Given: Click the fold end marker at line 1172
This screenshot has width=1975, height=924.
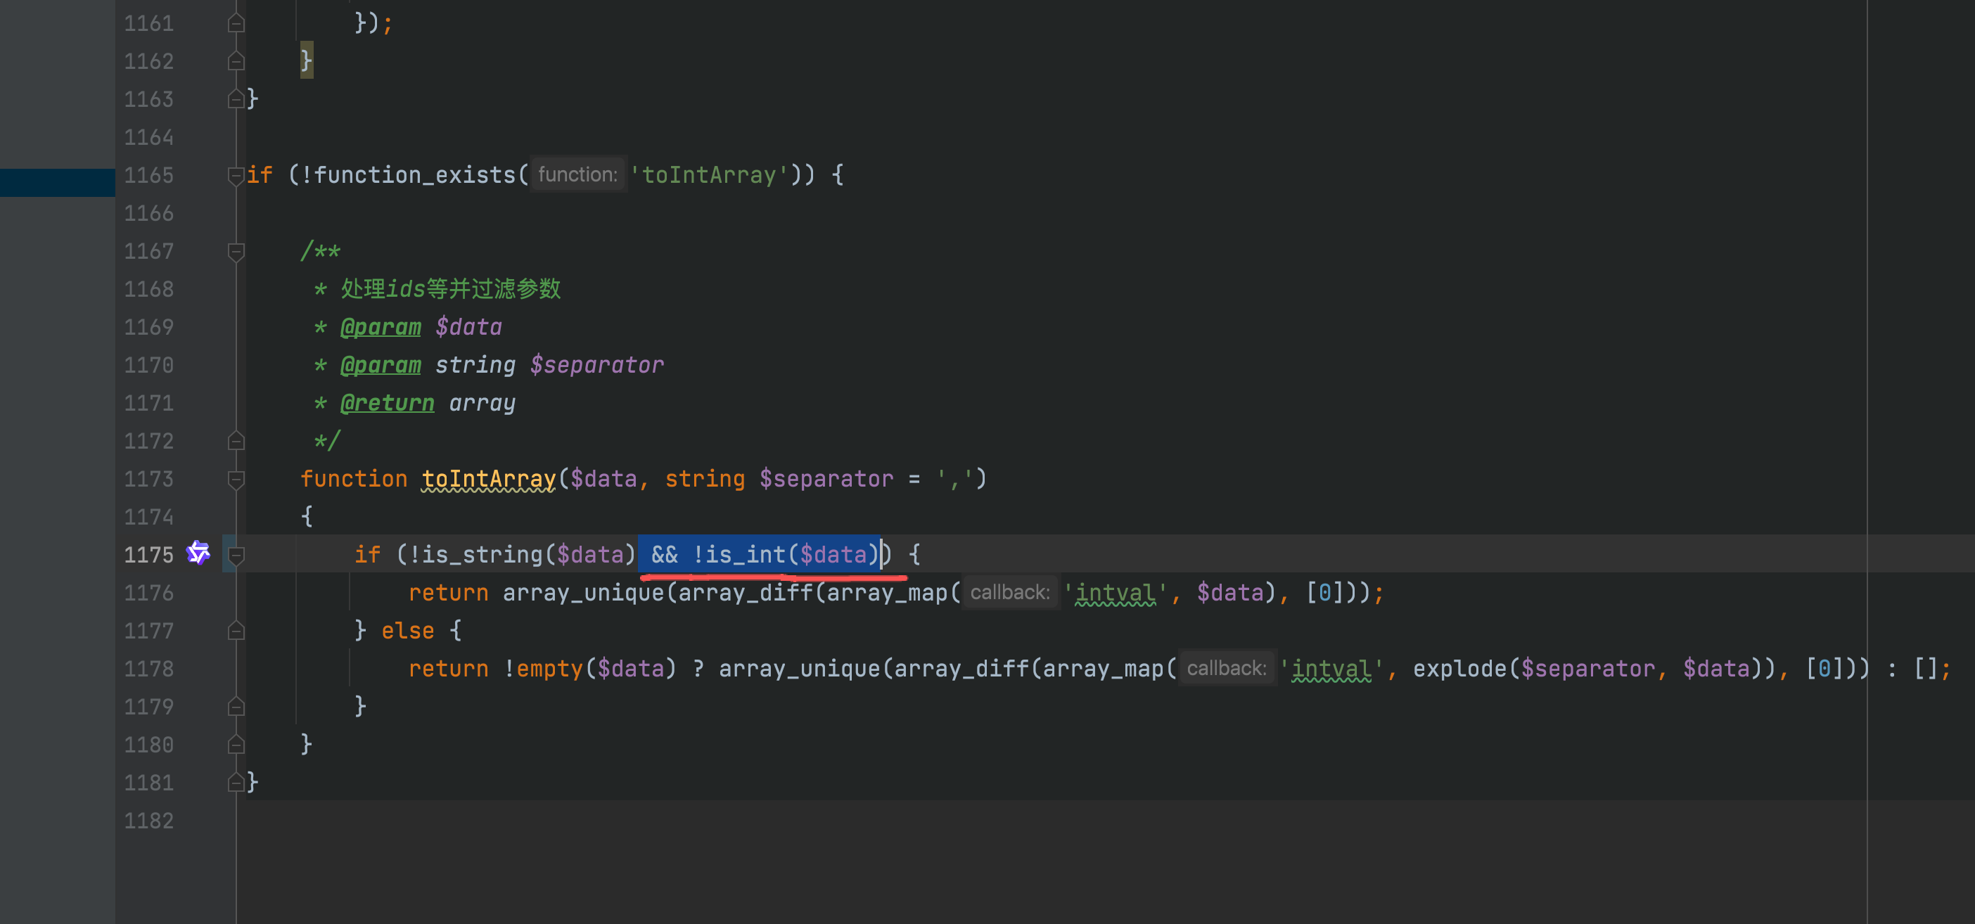Looking at the screenshot, I should click(x=236, y=441).
